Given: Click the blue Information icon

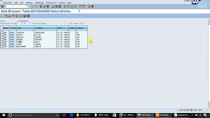Looking at the screenshot, I should (28, 16).
